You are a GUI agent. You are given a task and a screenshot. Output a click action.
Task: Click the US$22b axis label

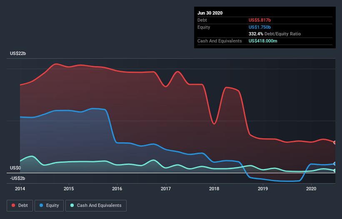(18, 53)
